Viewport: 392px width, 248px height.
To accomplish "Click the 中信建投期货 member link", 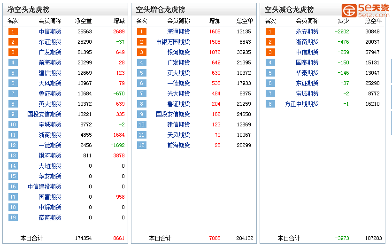I will 44,186.
